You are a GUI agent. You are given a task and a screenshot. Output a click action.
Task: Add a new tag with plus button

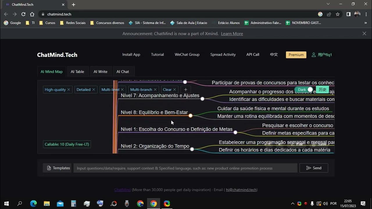[x=186, y=90]
